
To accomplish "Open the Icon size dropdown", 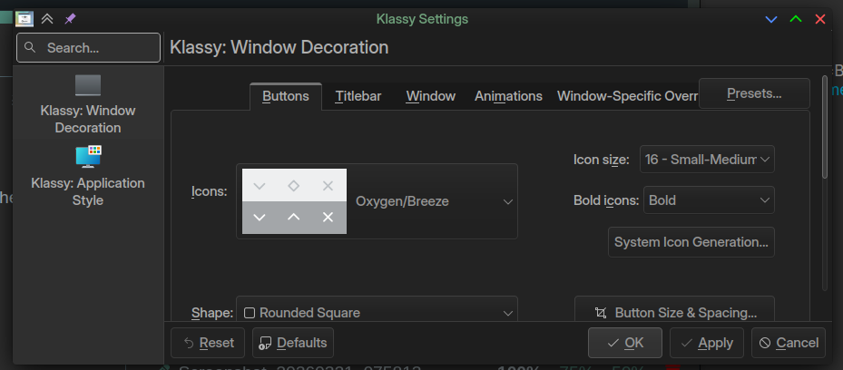I will [x=707, y=160].
